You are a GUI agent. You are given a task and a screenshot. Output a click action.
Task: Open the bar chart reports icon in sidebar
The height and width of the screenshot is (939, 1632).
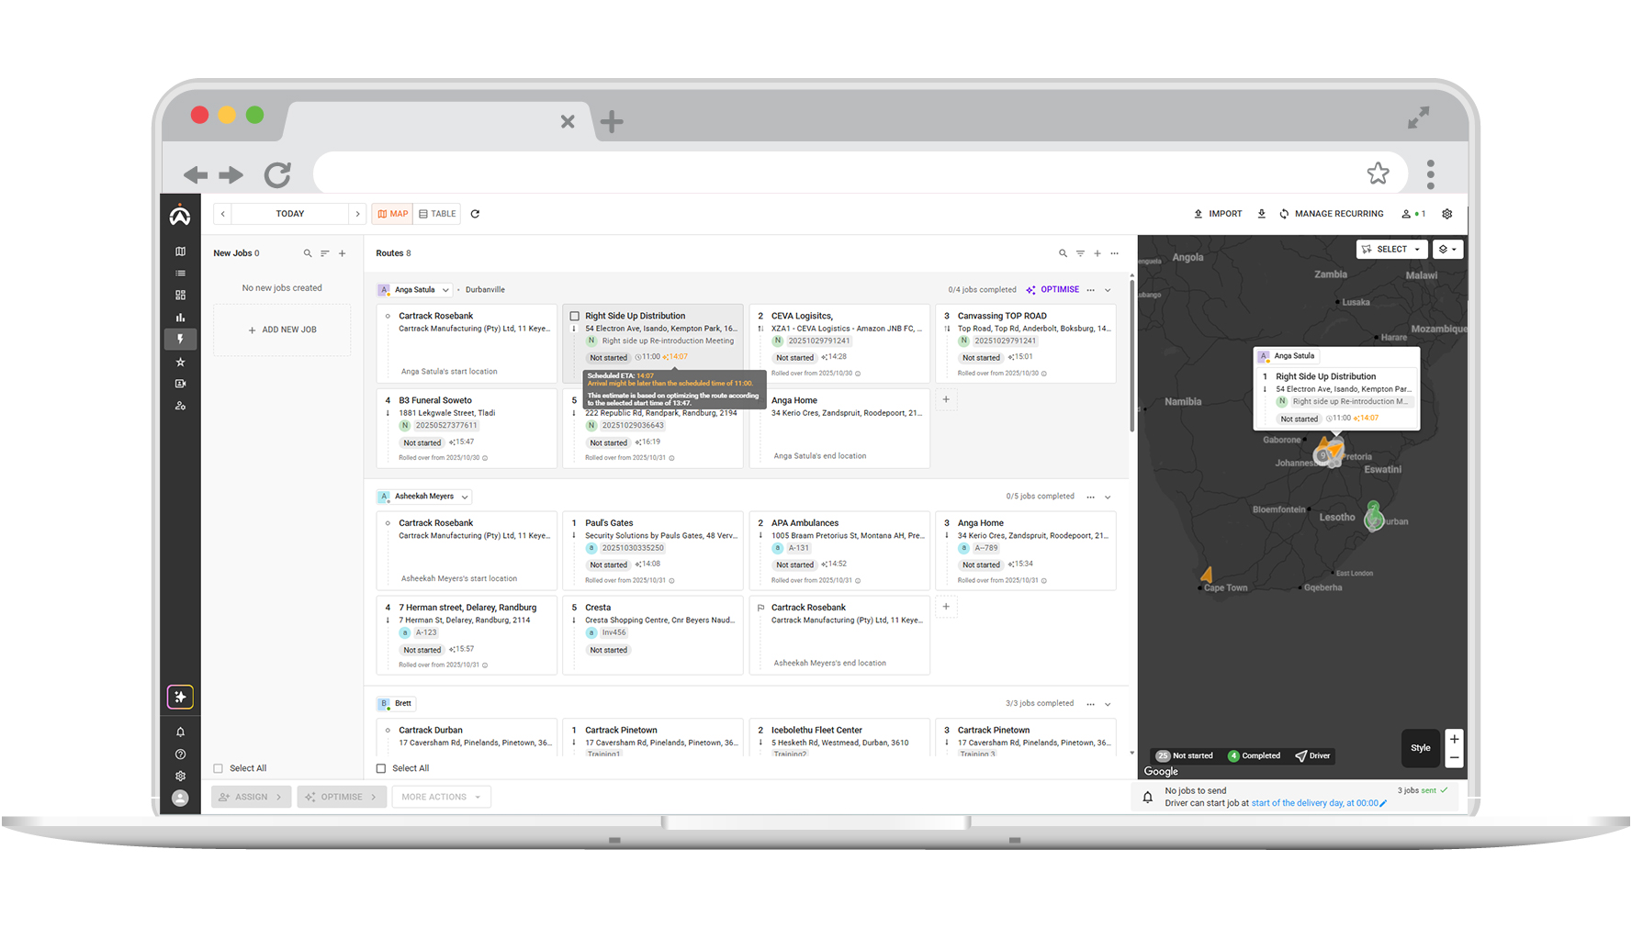tap(180, 318)
